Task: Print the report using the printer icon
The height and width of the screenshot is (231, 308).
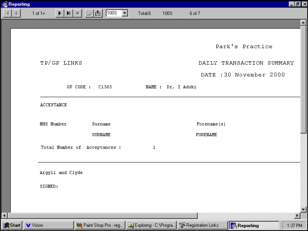Action: click(89, 13)
